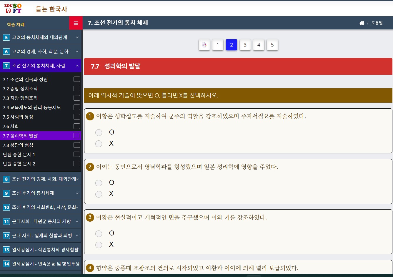Click the number 12 chapter badge
The image size is (393, 277).
pyautogui.click(x=6, y=235)
